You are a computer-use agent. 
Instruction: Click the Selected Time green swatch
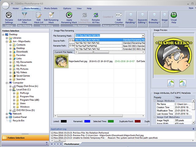point(111,121)
